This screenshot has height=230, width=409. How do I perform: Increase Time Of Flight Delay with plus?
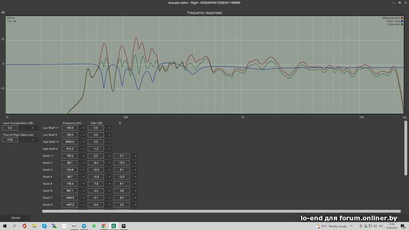click(33, 140)
